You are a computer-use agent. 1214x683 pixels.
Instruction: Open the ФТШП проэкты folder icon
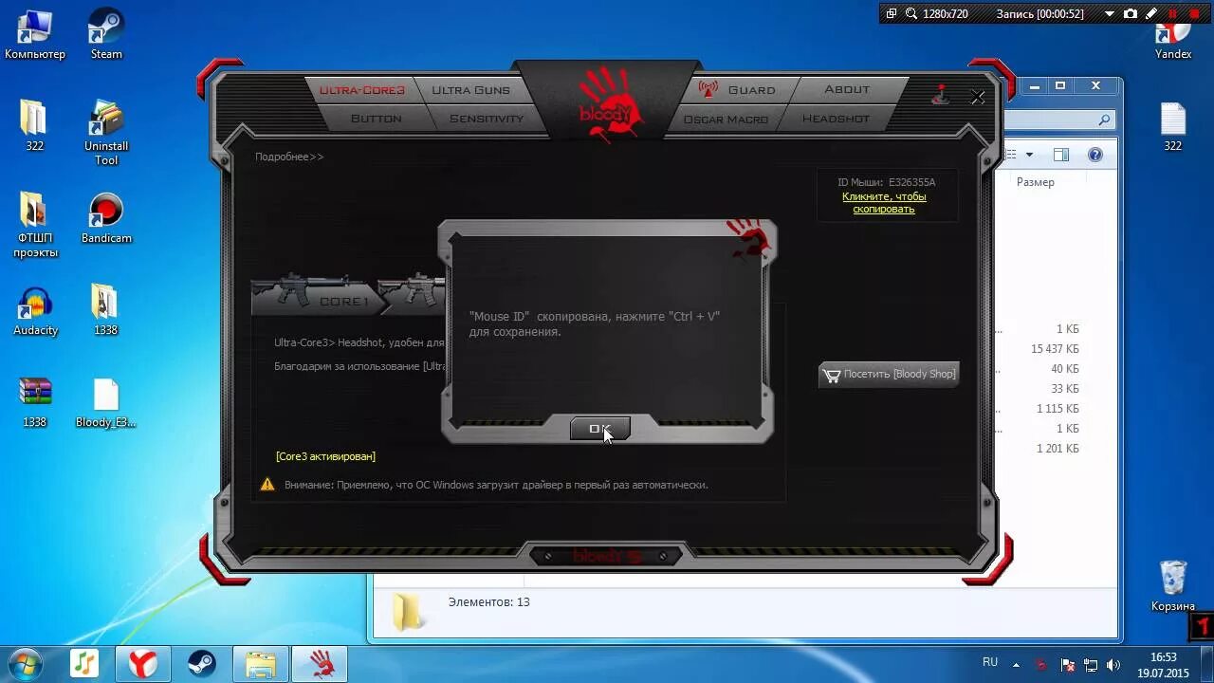(x=35, y=224)
